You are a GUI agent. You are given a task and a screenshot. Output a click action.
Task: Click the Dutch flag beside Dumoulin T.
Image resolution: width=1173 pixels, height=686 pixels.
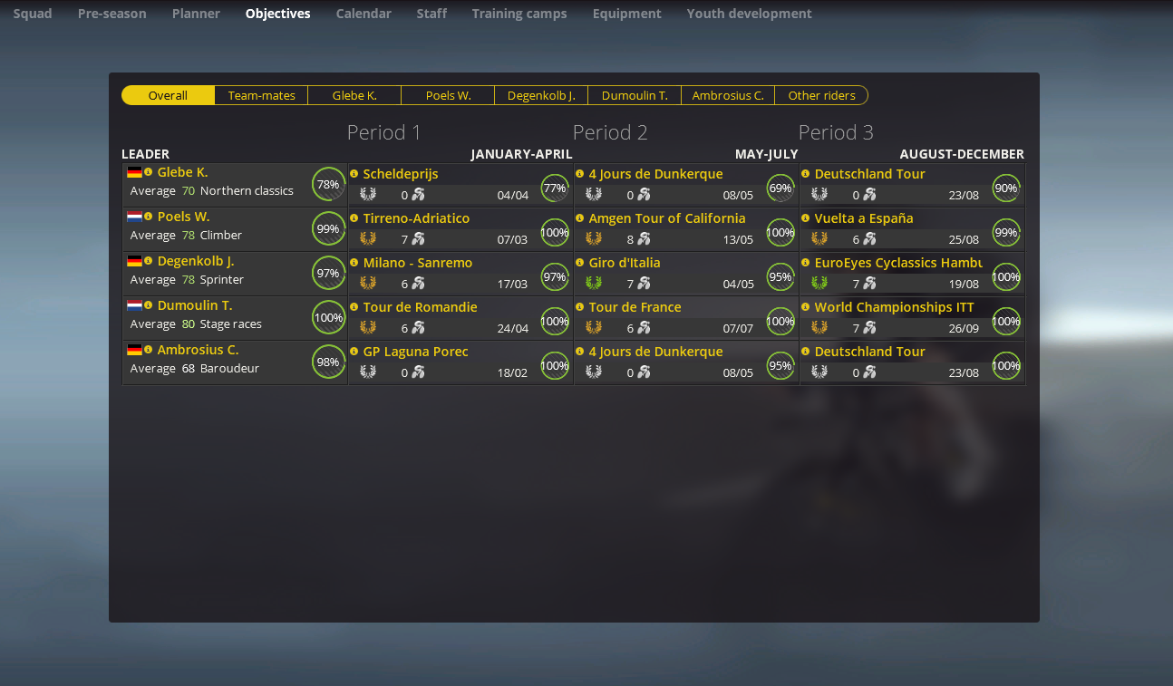point(134,305)
